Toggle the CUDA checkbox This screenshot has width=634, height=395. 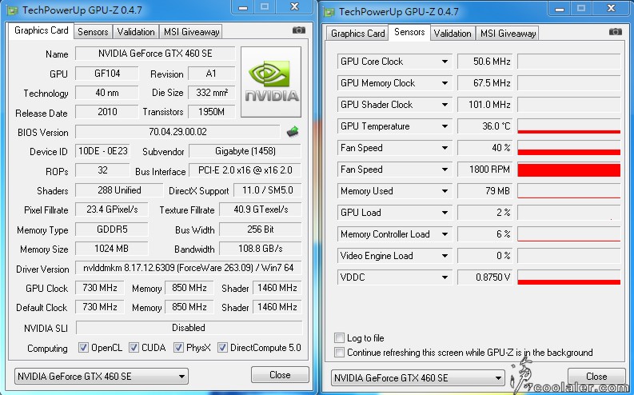tap(134, 348)
